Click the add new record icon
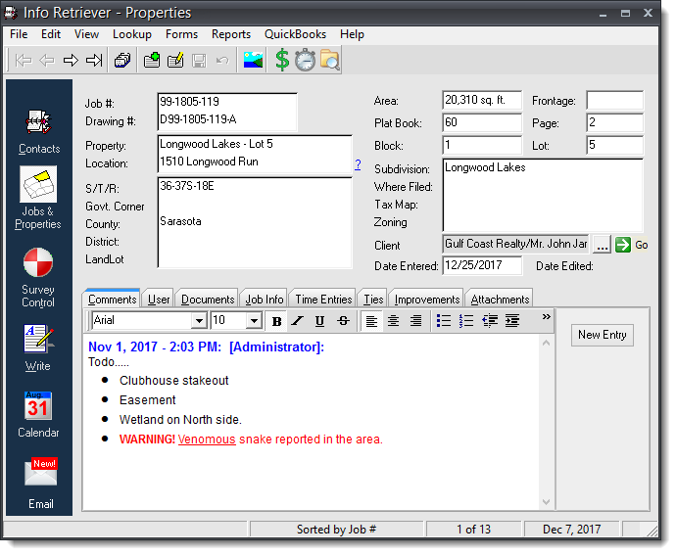This screenshot has width=676, height=555. 152,61
